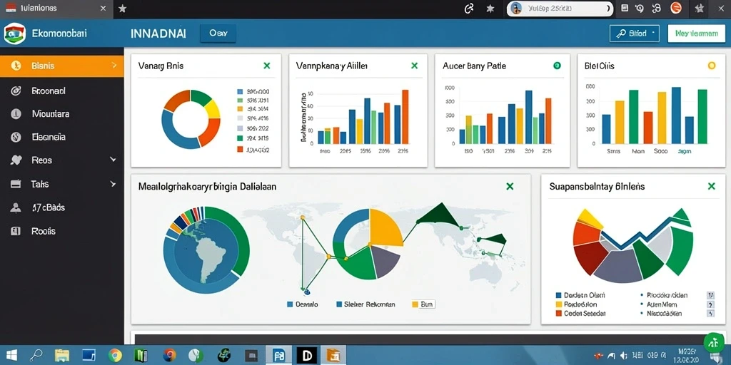Click the Ekomonobari app logo
Image resolution: width=731 pixels, height=365 pixels.
point(14,34)
